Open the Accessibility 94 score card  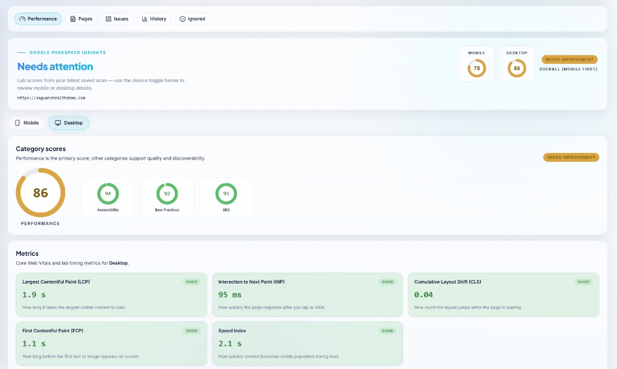click(x=108, y=197)
